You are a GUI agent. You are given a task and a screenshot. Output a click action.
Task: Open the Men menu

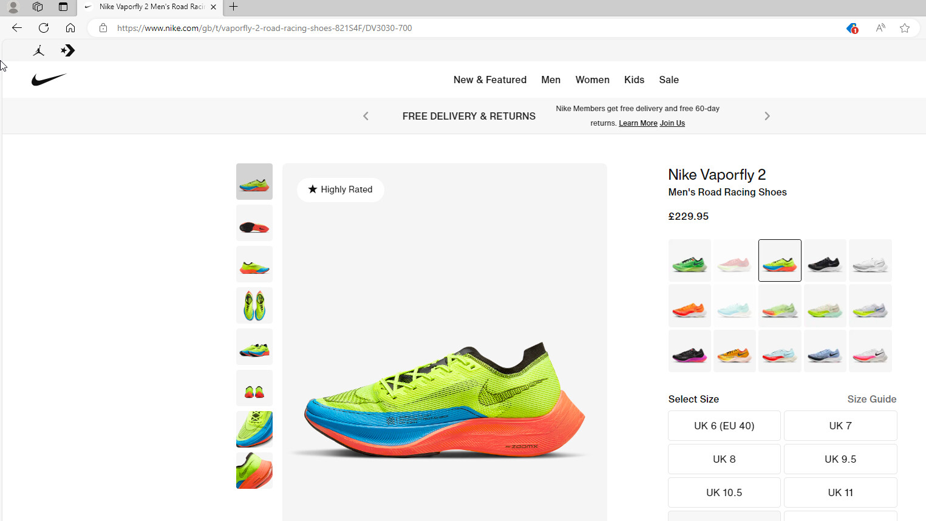pos(551,80)
